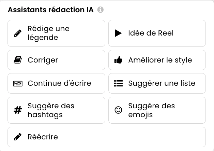Click the pencil icon for Rédige une légende
This screenshot has width=214, height=151.
coord(17,33)
